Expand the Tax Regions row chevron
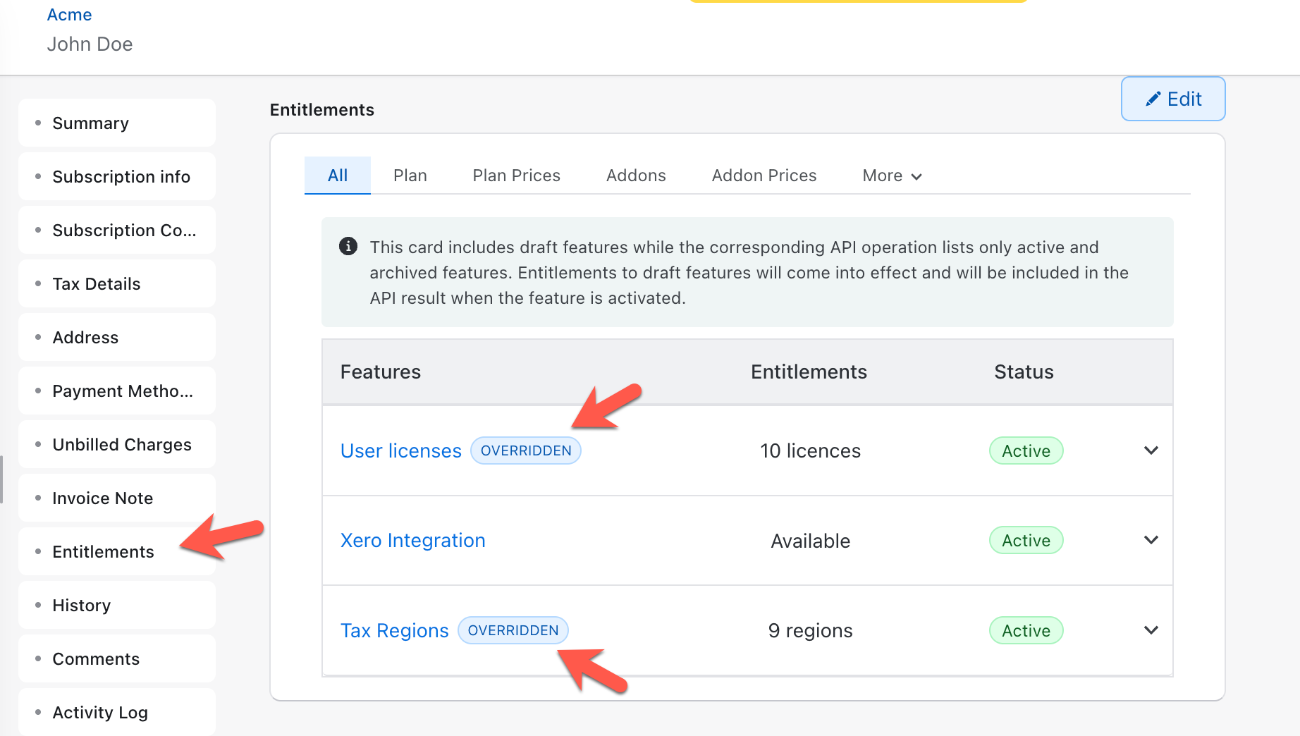Image resolution: width=1300 pixels, height=736 pixels. tap(1151, 630)
